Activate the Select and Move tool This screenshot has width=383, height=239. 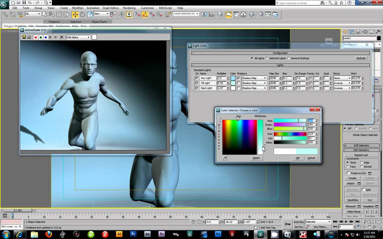75,15
